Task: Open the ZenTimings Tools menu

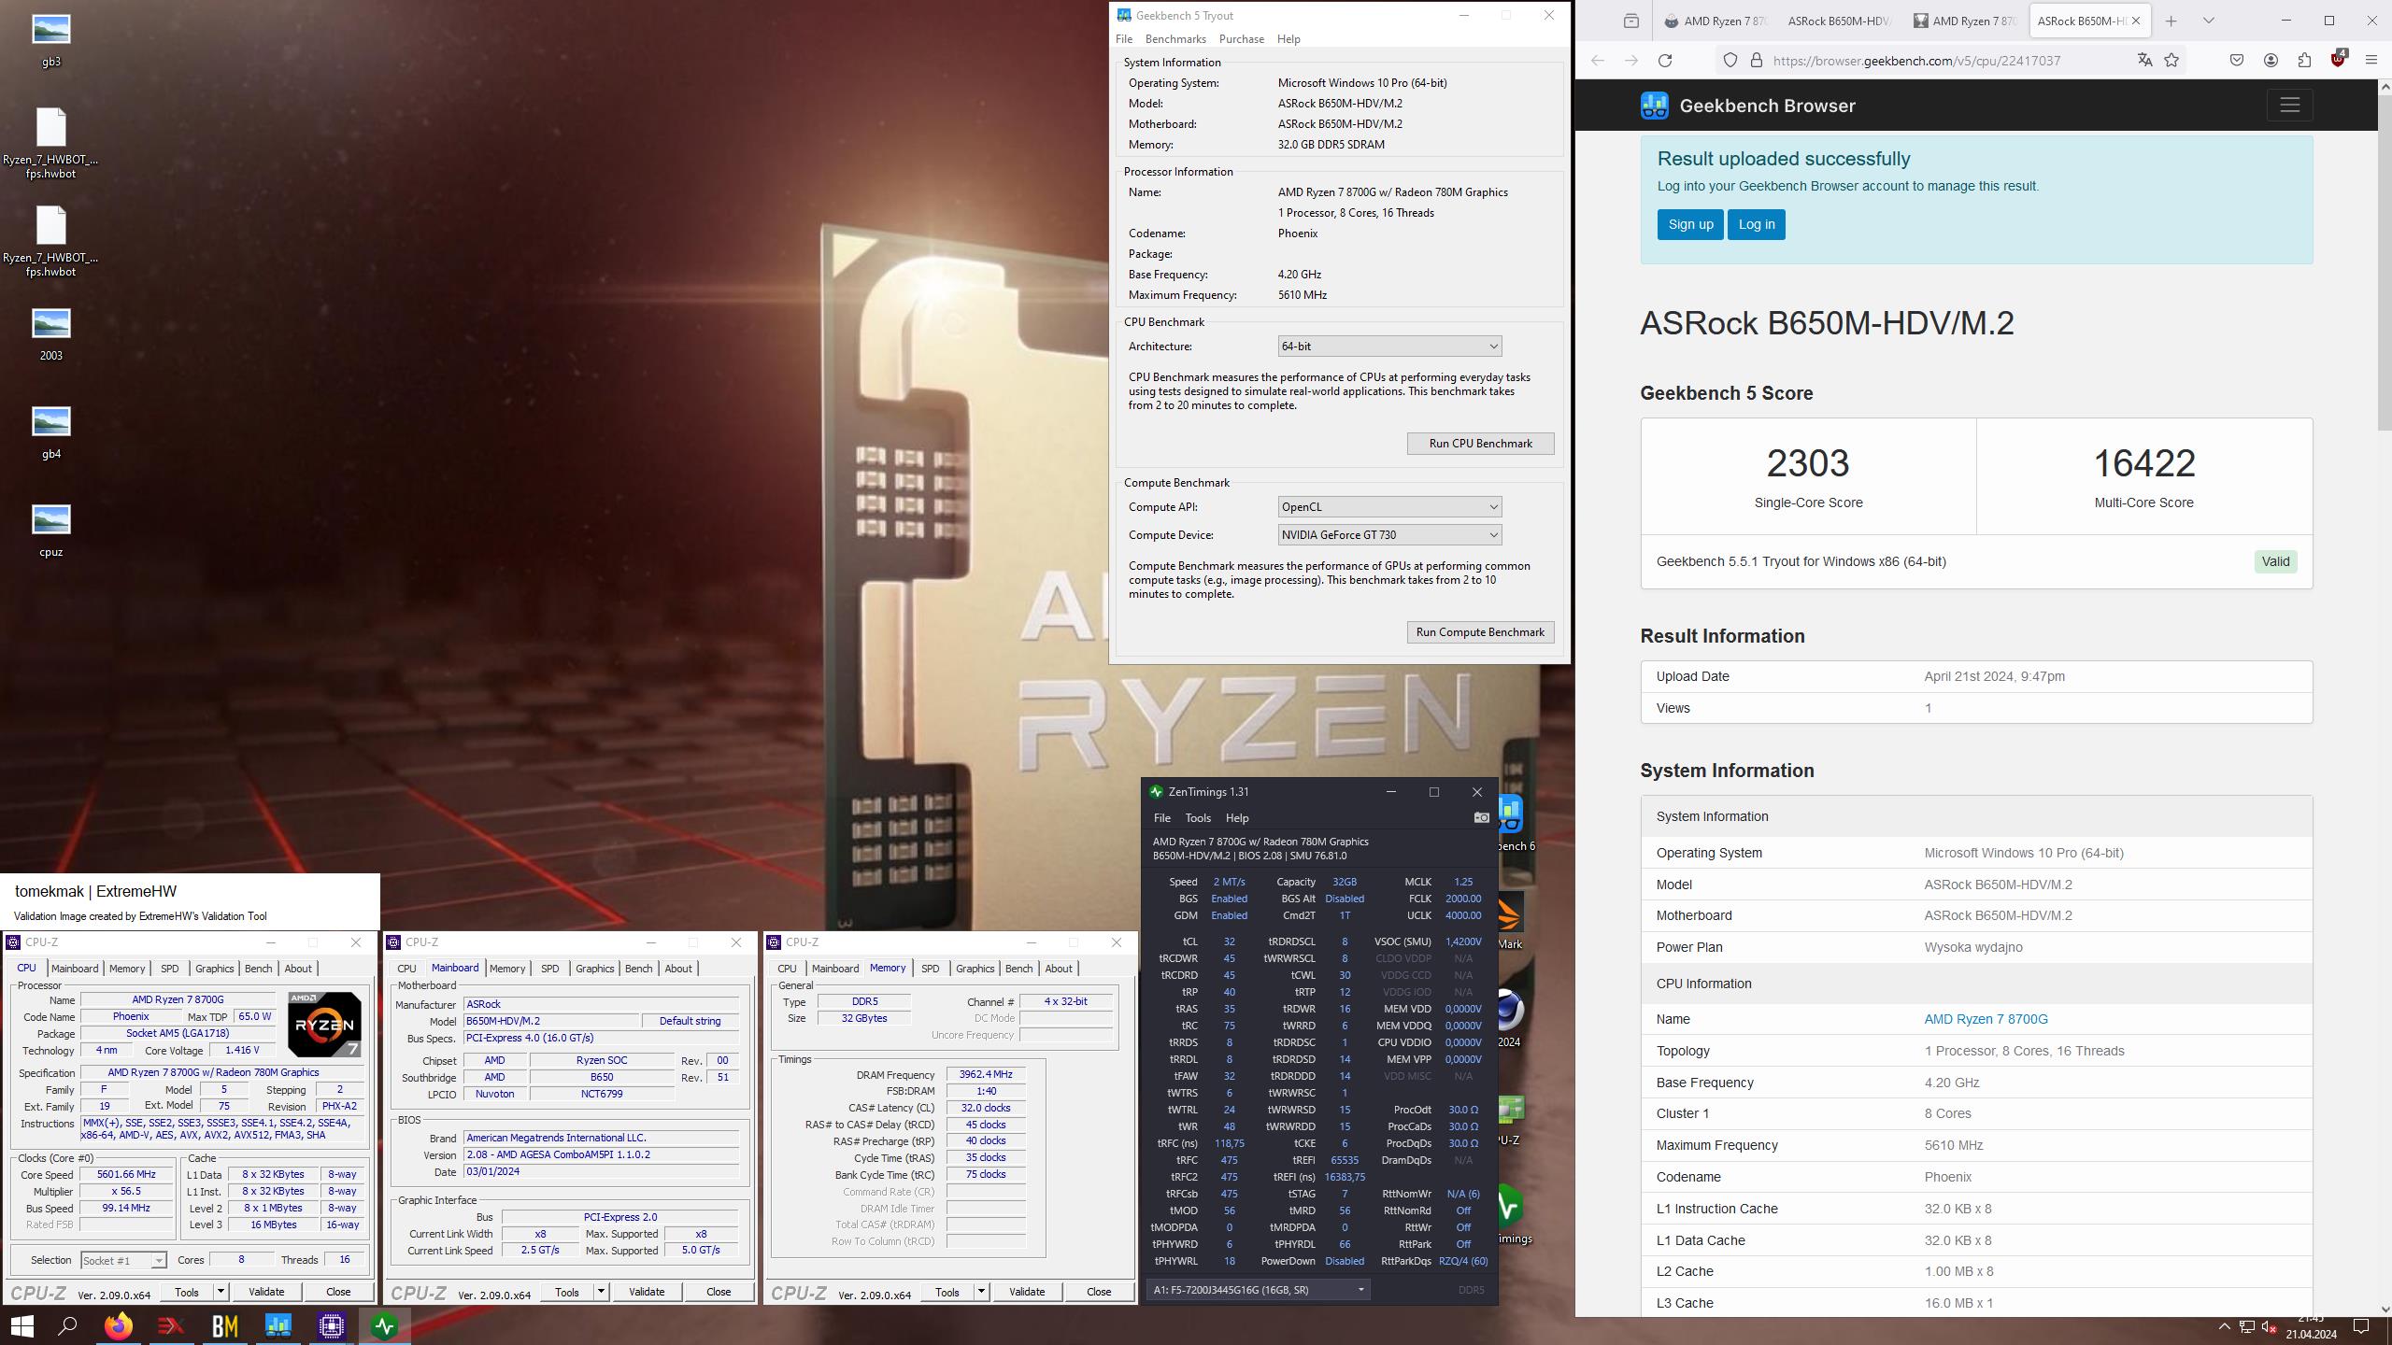Action: coord(1197,817)
